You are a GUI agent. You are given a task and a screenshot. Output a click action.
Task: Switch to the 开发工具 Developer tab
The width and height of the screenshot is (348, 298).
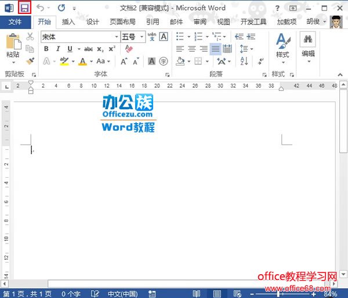[x=253, y=21]
